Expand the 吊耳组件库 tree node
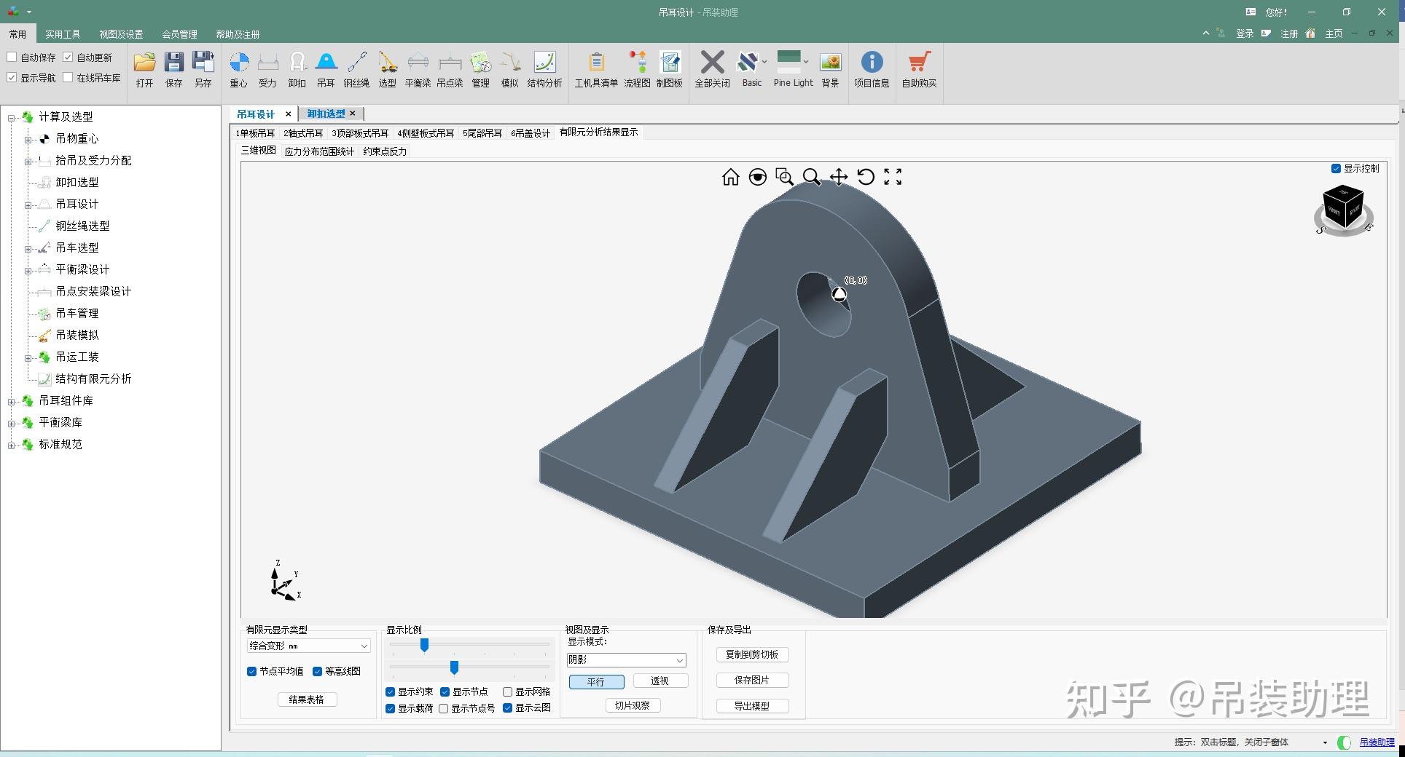The height and width of the screenshot is (757, 1405). [11, 401]
